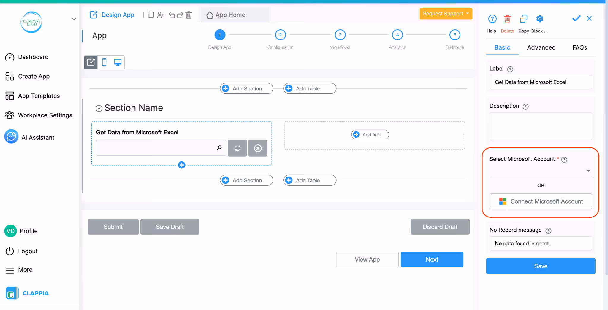The width and height of the screenshot is (608, 310).
Task: Go to step 3 Workflows
Action: pyautogui.click(x=340, y=35)
